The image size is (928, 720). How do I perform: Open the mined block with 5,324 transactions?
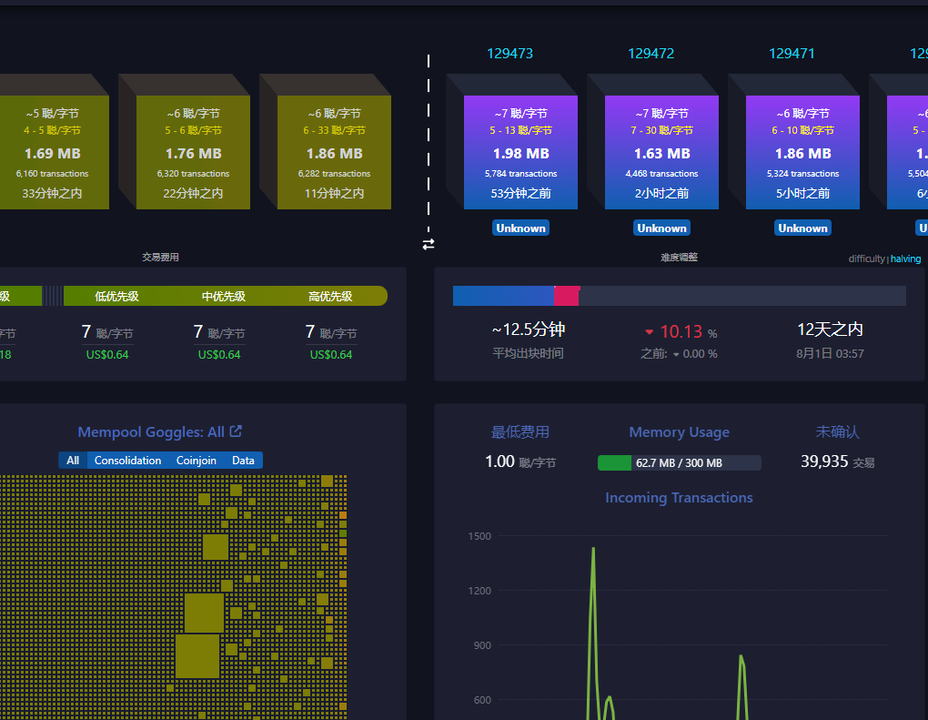[x=802, y=152]
